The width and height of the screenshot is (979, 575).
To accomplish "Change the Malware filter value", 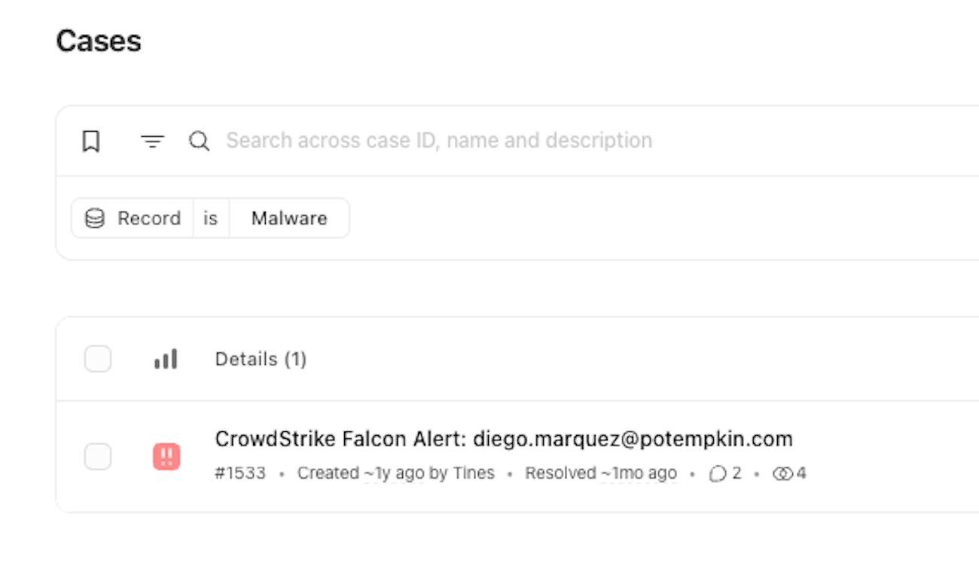I will tap(289, 218).
